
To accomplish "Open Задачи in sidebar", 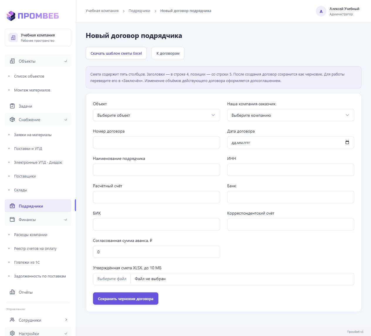I will pyautogui.click(x=38, y=106).
